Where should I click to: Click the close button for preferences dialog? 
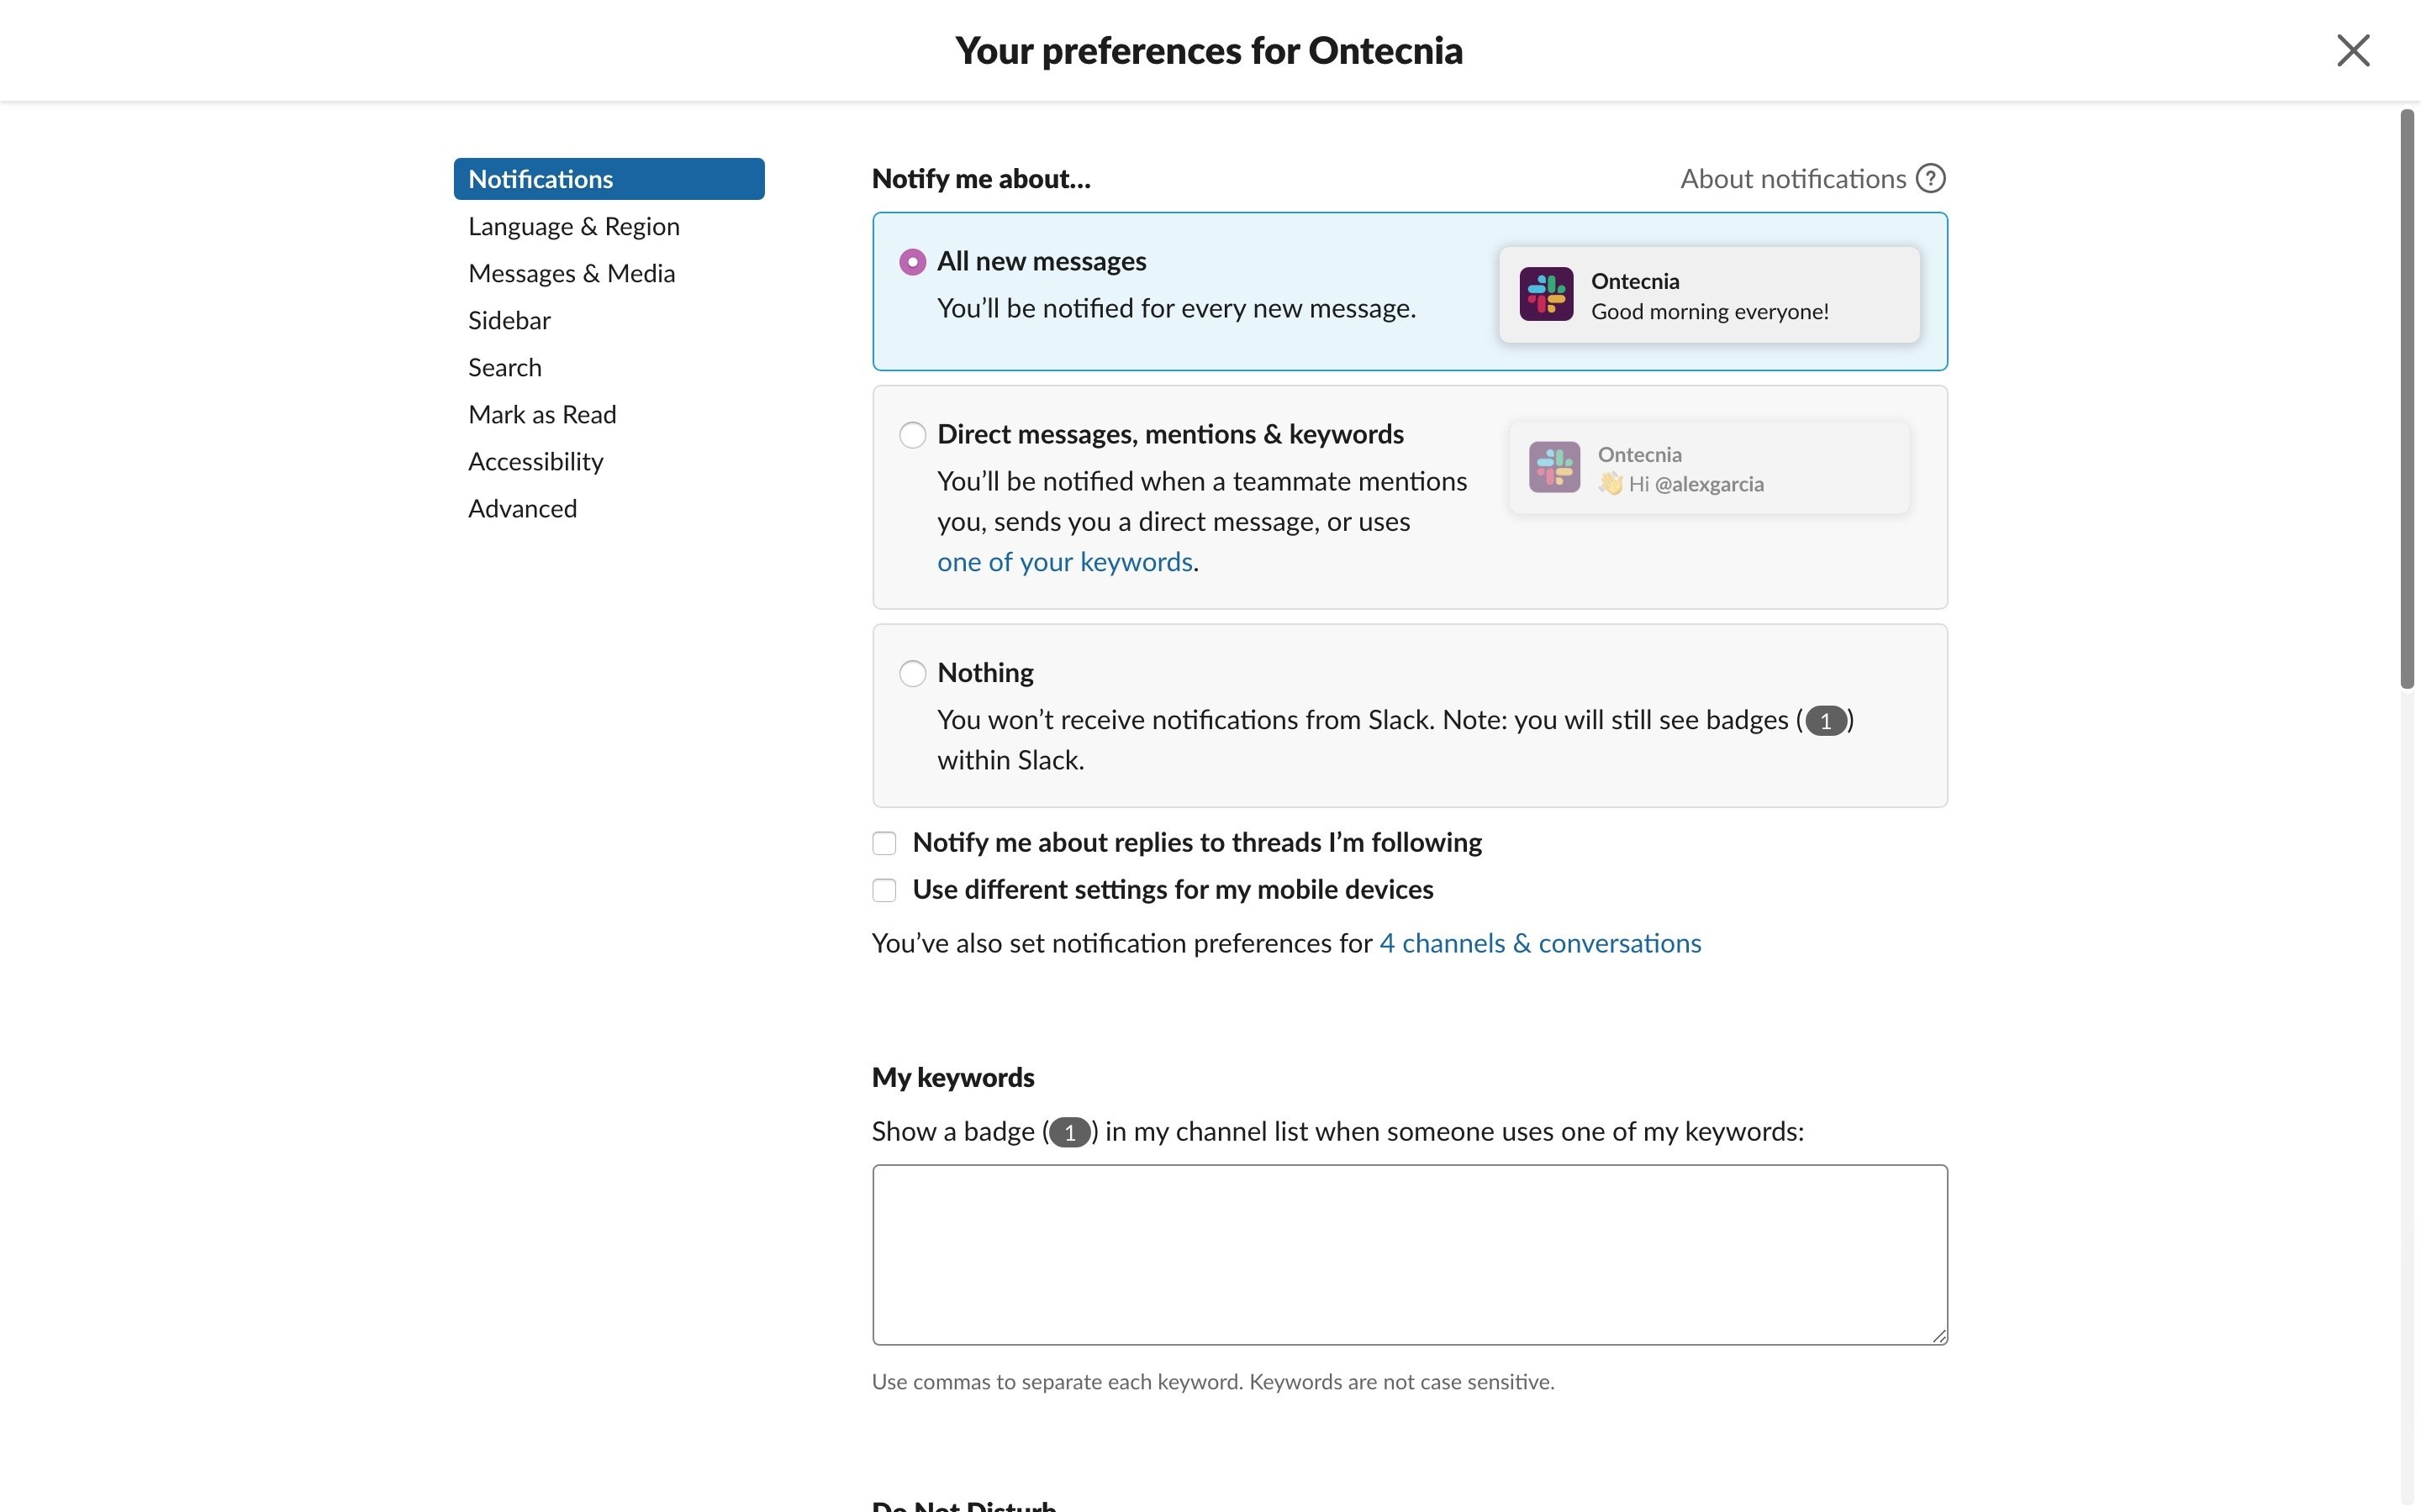(x=2353, y=49)
